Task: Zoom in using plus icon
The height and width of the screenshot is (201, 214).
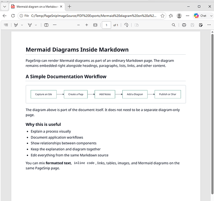Action: click(x=86, y=25)
